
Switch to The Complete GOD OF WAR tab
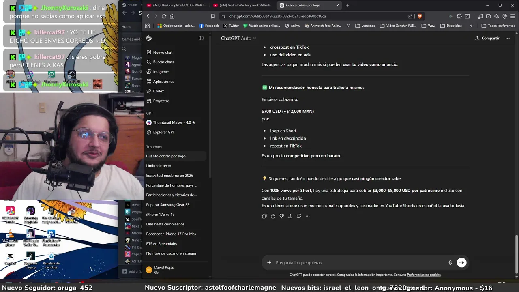(x=176, y=5)
